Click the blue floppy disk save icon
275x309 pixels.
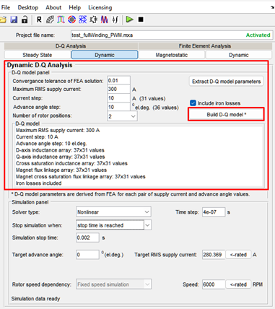[14, 19]
